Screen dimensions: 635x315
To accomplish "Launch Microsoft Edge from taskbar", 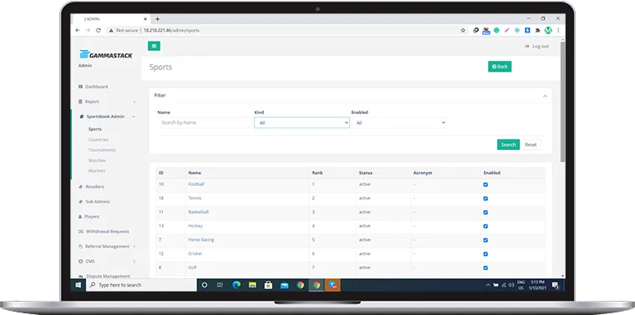I will pyautogui.click(x=236, y=285).
